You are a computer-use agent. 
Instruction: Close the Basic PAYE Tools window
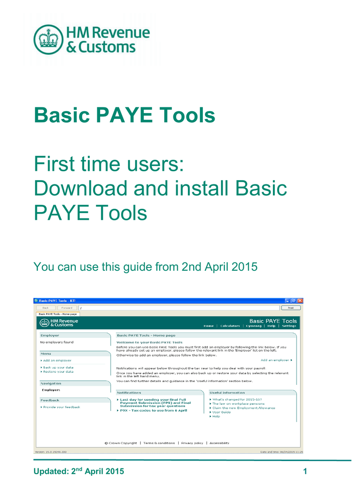300,300
